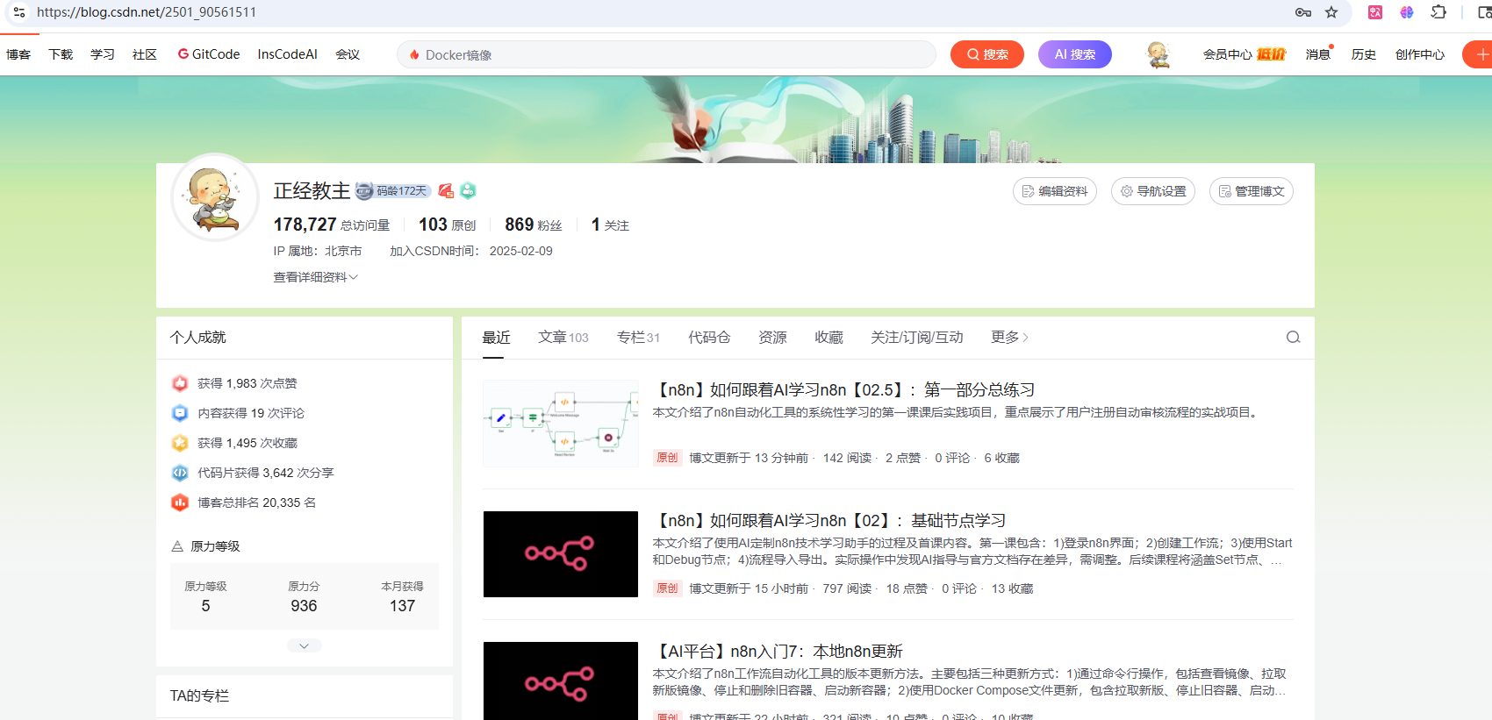Click the 管理博文 button
The height and width of the screenshot is (720, 1492).
(x=1252, y=191)
